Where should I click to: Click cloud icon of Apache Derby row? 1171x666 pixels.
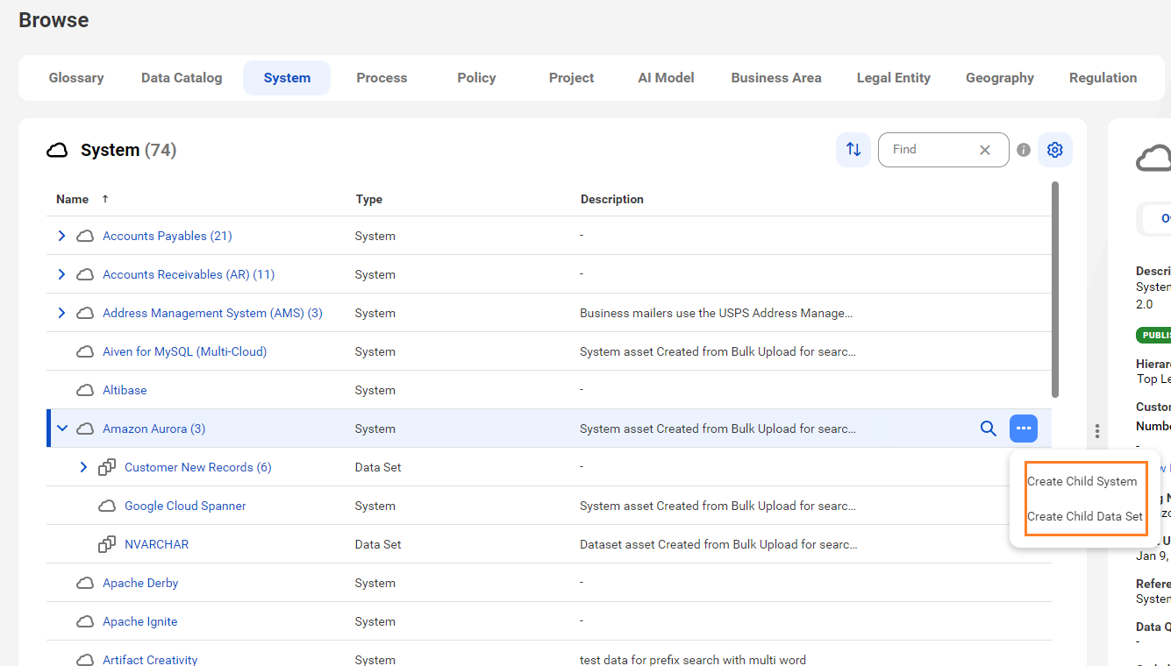coord(85,583)
